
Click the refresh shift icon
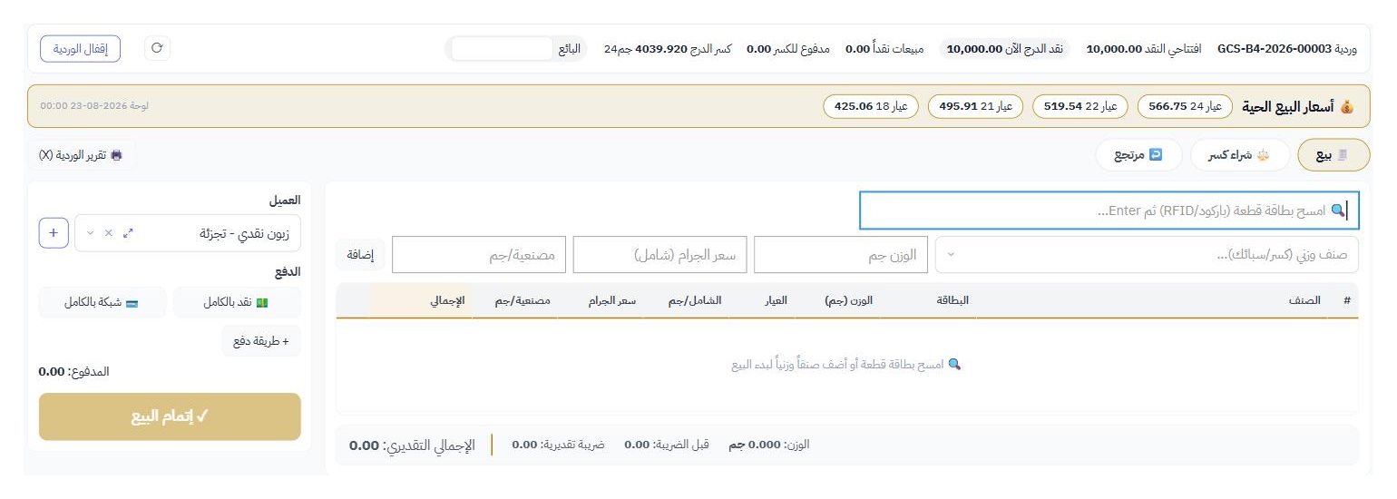pyautogui.click(x=157, y=49)
